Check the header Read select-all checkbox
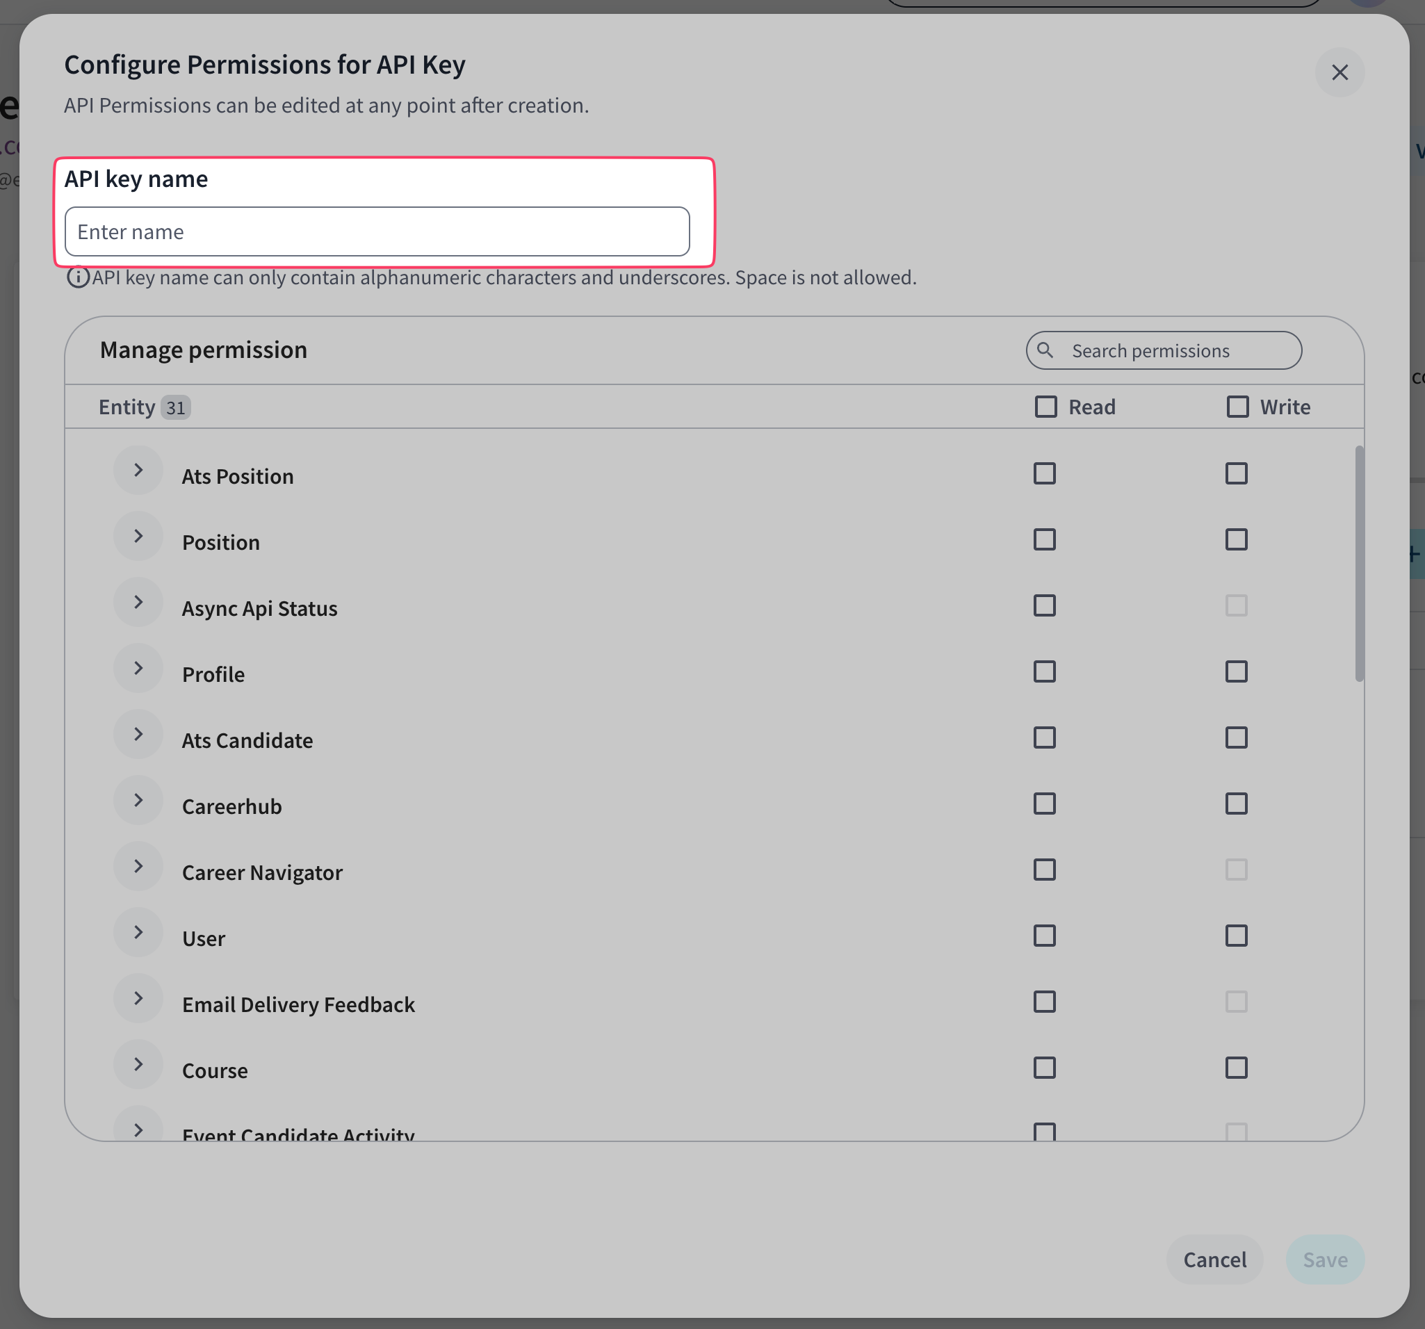 pos(1046,407)
